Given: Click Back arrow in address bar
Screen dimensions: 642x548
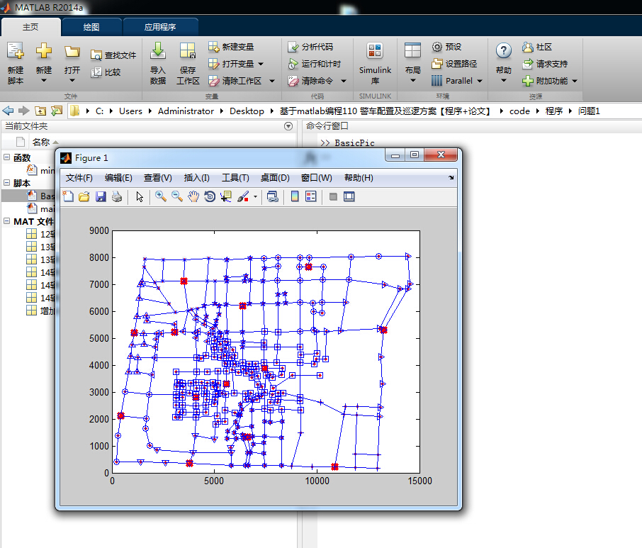Looking at the screenshot, I should tap(9, 111).
